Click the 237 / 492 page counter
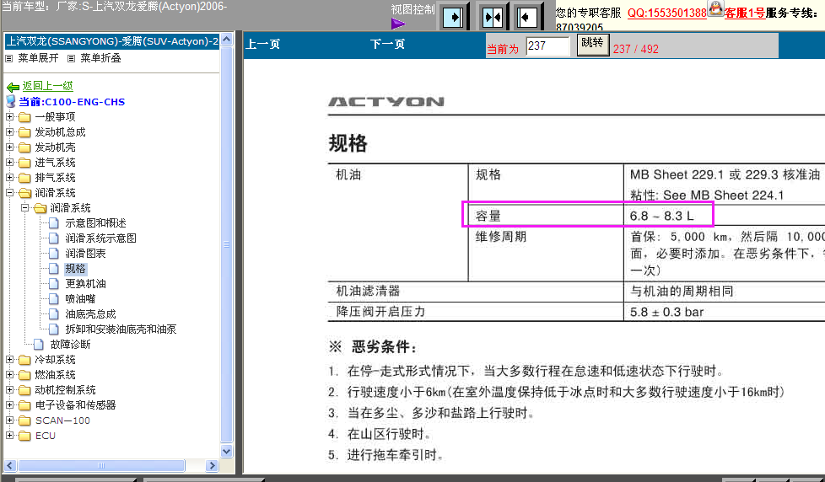This screenshot has width=825, height=482. 635,49
